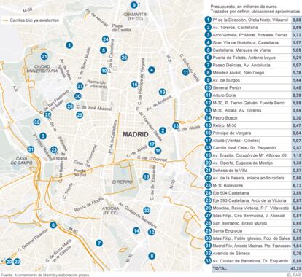Select marker 15 beside El Retiro
Image resolution: width=302 pixels, height=277 pixels.
click(146, 176)
